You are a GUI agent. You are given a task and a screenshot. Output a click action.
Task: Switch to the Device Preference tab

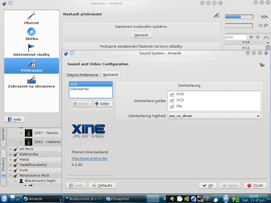[x=83, y=75]
